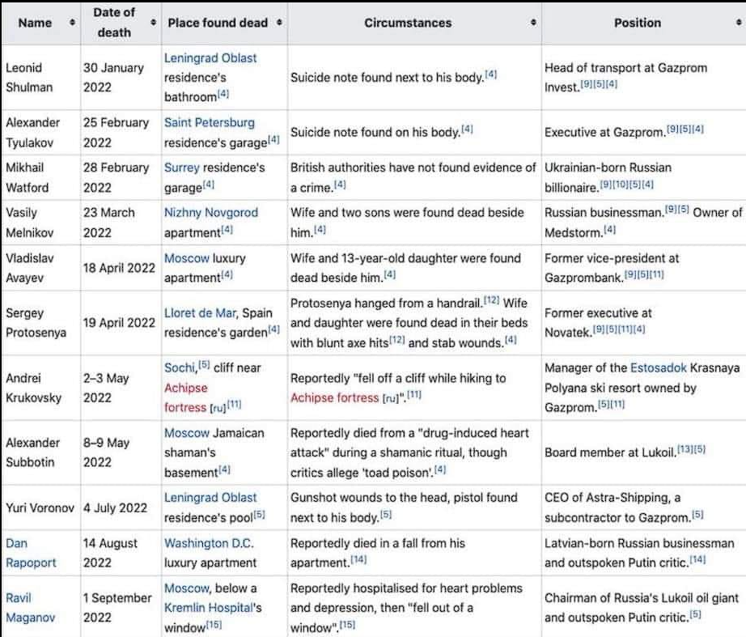Select the date 14 August 2022
746x637 pixels.
pyautogui.click(x=110, y=553)
